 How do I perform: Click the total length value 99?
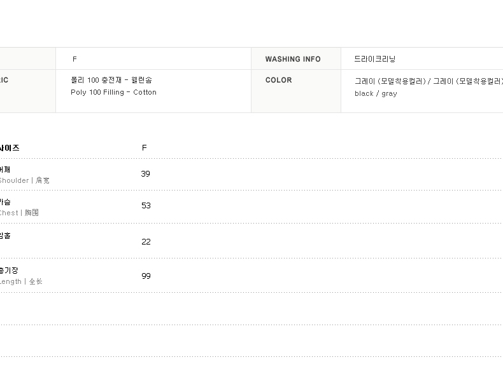[146, 276]
